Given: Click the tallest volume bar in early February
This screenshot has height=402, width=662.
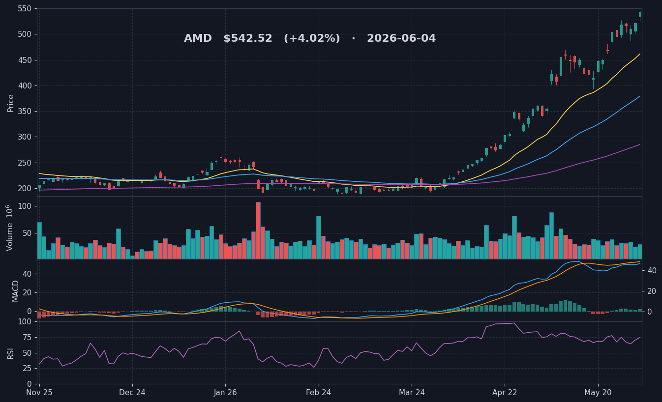Looking at the screenshot, I should coord(258,230).
